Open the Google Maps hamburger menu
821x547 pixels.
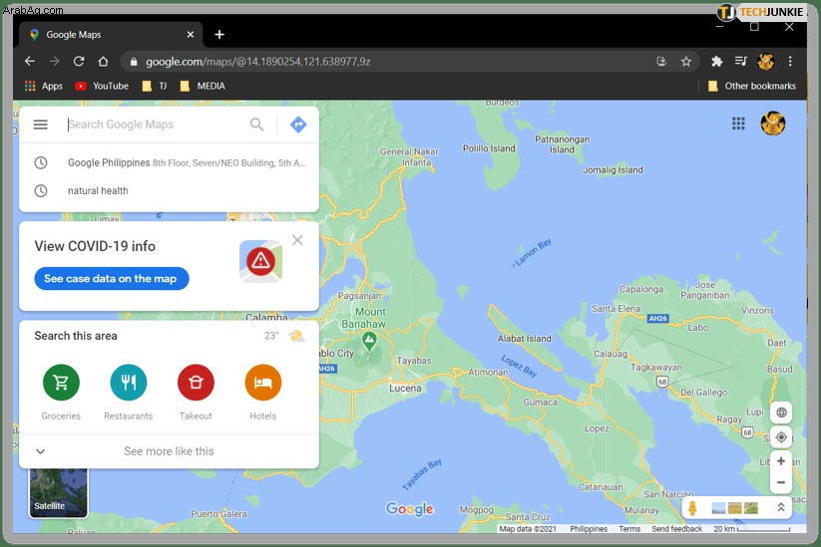tap(40, 125)
